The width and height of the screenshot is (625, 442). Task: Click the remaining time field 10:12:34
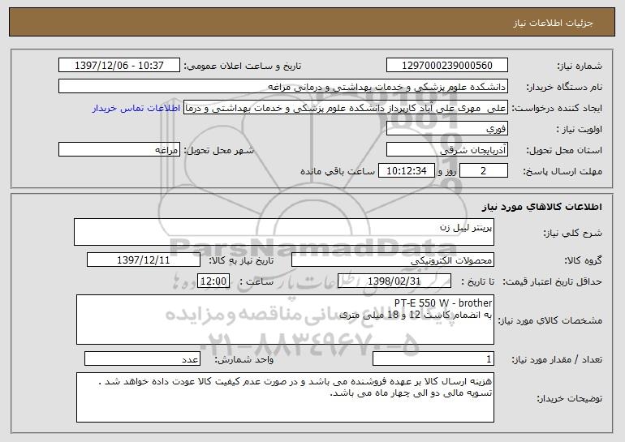point(406,171)
